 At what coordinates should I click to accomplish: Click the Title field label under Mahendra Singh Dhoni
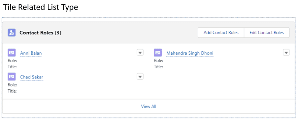(x=158, y=67)
